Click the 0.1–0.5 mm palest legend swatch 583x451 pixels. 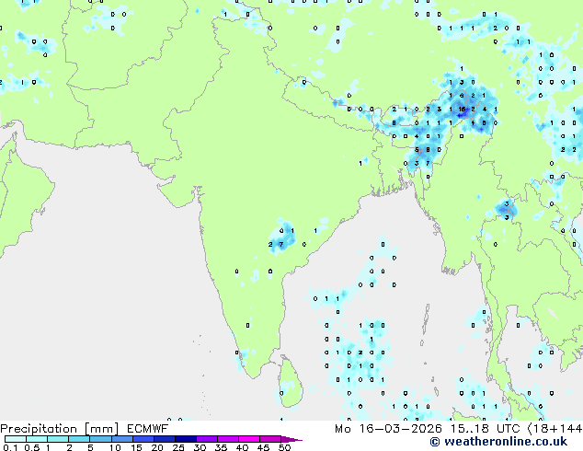tap(16, 439)
